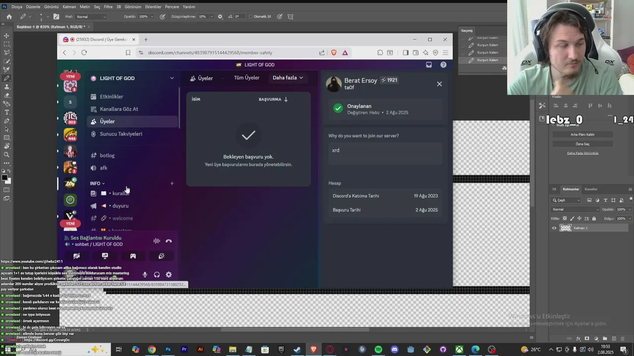
Task: Close the Berat Ersoy member panel
Action: click(439, 84)
